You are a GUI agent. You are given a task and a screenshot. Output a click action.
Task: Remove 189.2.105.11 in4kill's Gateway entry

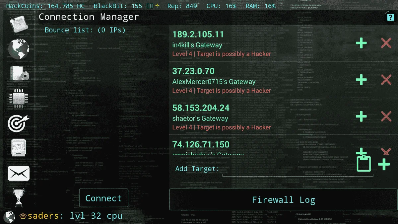(x=386, y=43)
